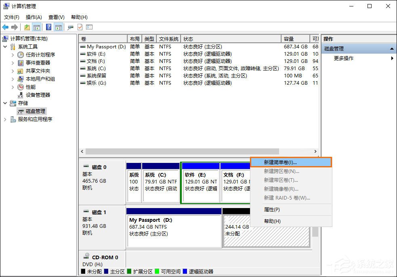Open 设备管理器 from system tools

tap(39, 95)
